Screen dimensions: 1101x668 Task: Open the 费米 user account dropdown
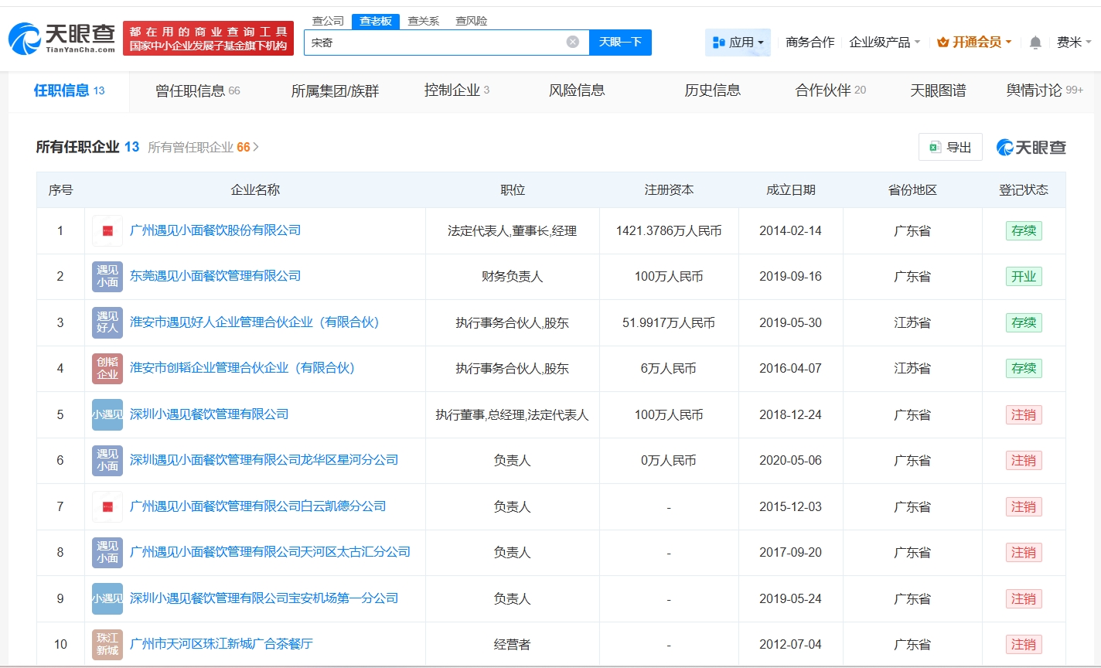1074,43
